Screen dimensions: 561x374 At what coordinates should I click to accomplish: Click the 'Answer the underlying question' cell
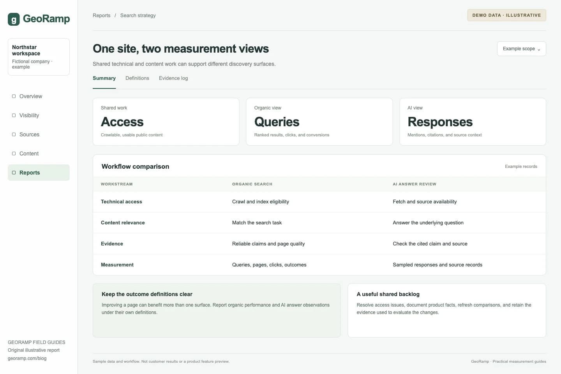pos(428,223)
